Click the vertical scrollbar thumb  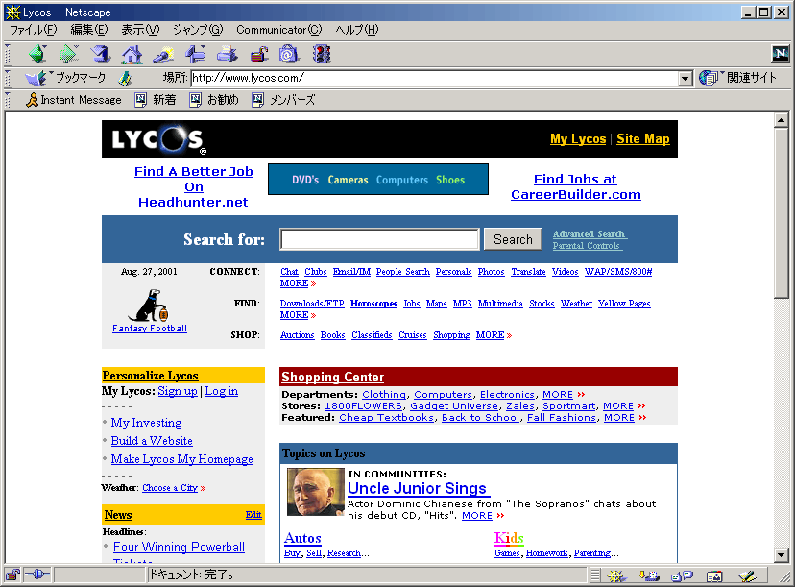[782, 212]
